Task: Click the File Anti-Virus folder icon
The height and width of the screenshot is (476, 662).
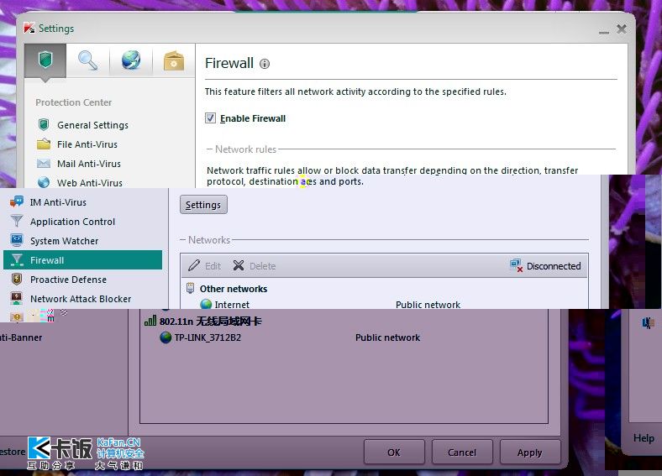Action: [x=44, y=144]
